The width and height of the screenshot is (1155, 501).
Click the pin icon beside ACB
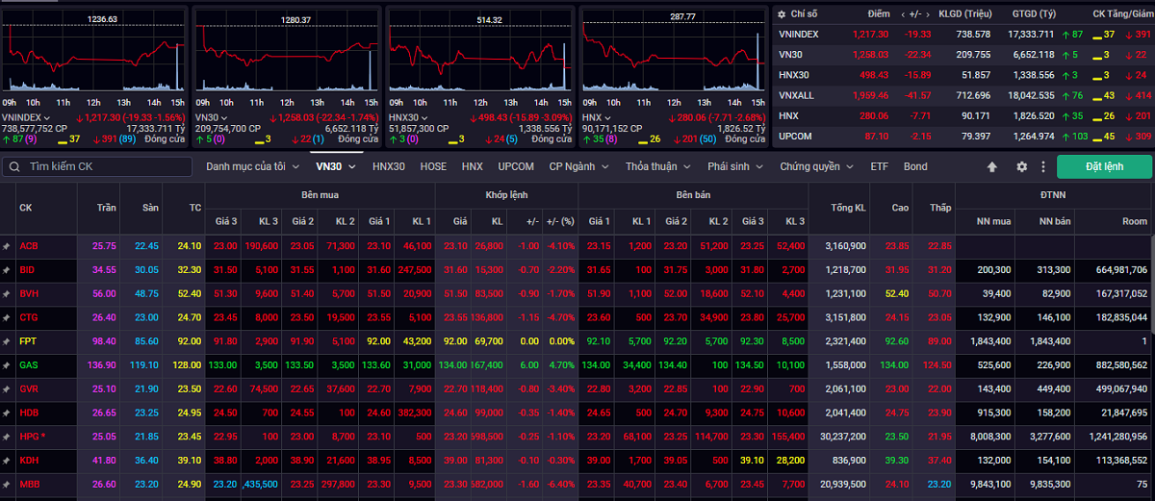point(8,246)
